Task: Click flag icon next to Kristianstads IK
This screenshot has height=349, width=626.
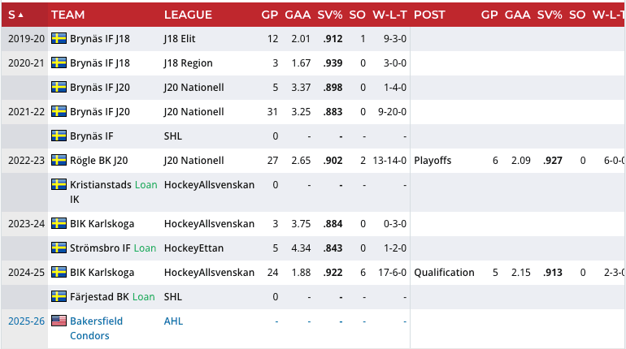Action: 59,185
